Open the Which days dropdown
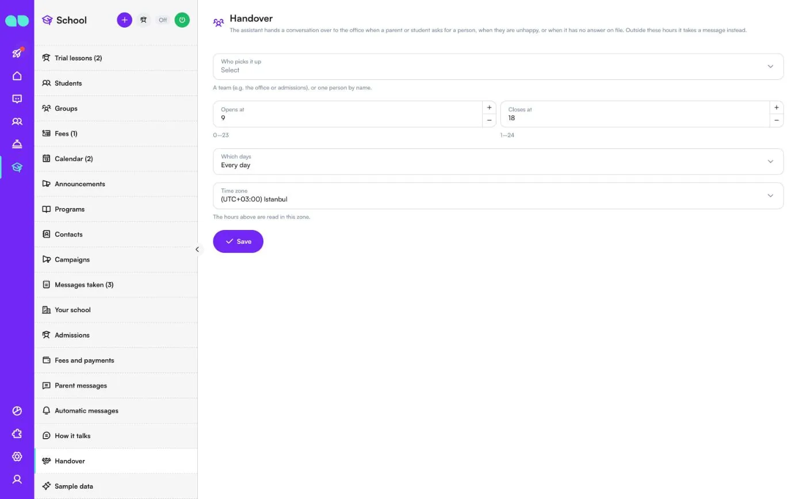Viewport: 799px width, 499px height. 498,162
